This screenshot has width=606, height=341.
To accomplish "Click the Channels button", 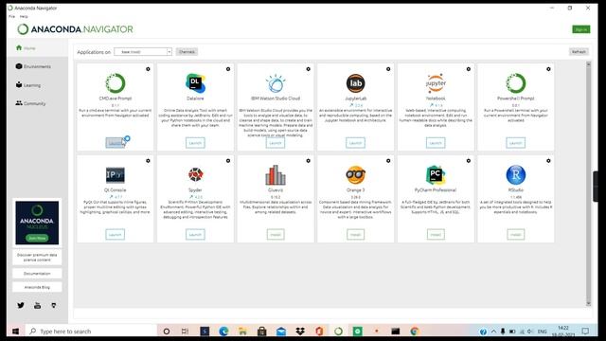I will [x=187, y=52].
